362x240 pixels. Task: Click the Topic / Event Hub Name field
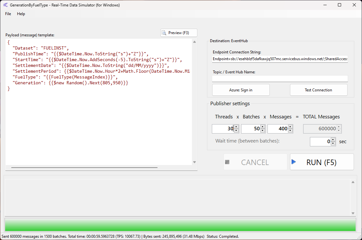tap(280, 78)
